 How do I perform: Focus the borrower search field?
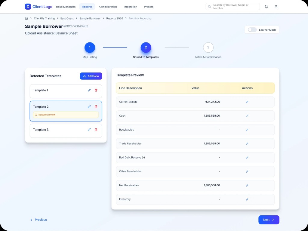233,7
